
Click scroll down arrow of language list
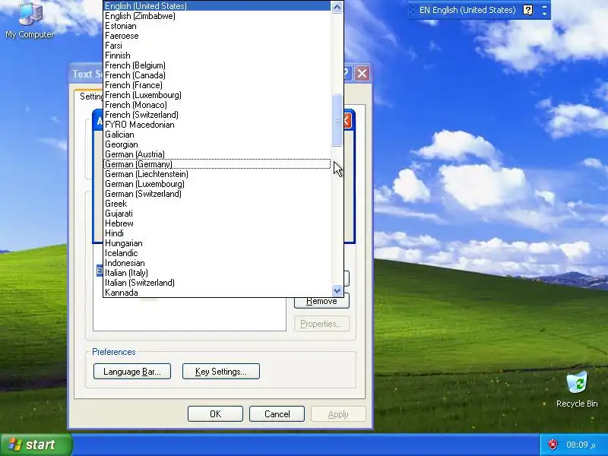click(337, 290)
